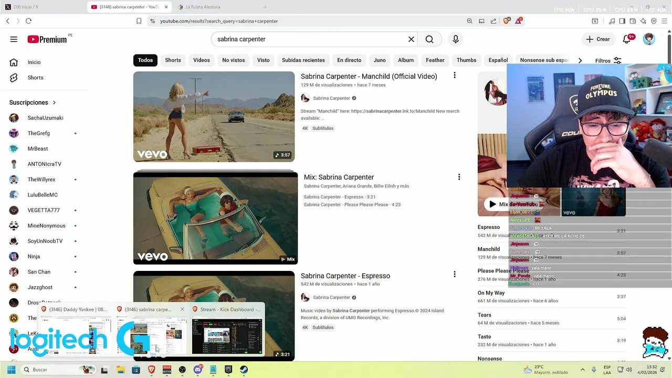672x378 pixels.
Task: Open the Brave music playlist icon
Action: [x=612, y=21]
